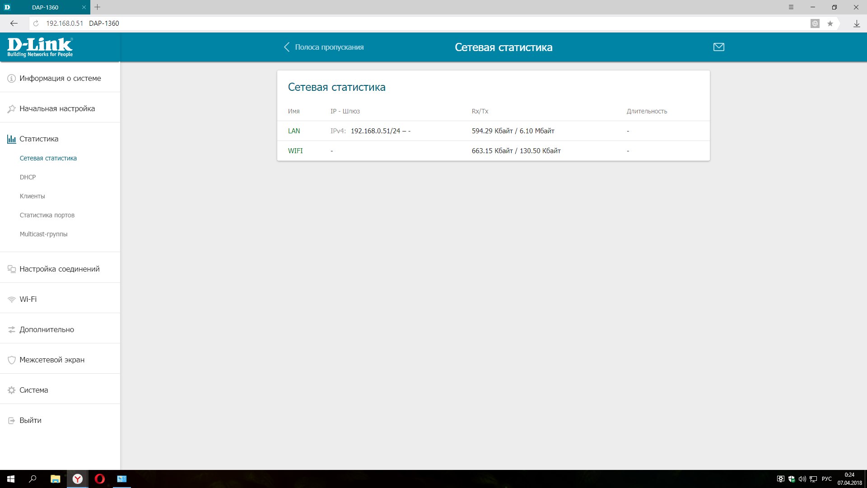Click browser bookmark star icon
Screen dimensions: 867x488
(830, 23)
